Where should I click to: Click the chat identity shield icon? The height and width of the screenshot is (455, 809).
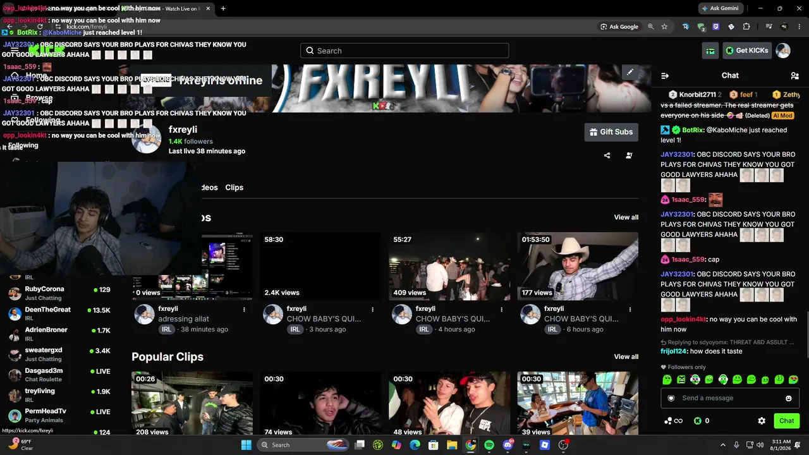tap(671, 398)
